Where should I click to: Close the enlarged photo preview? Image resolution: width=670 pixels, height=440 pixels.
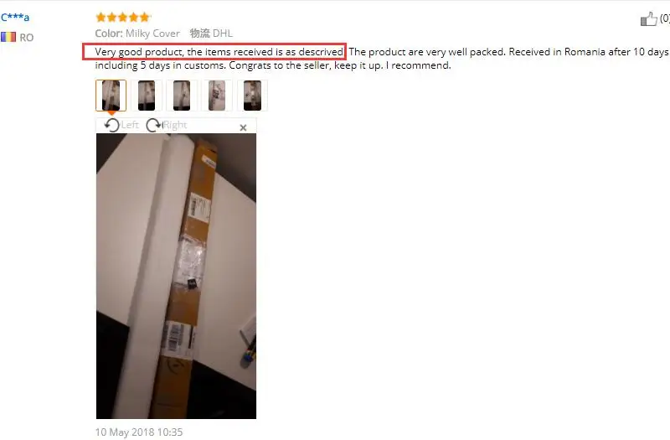243,127
